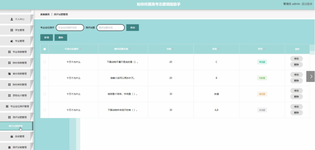Screen dimensions: 315x150
Task: Check the row for 下面动物不属于昆虫的是
Action: [45, 62]
